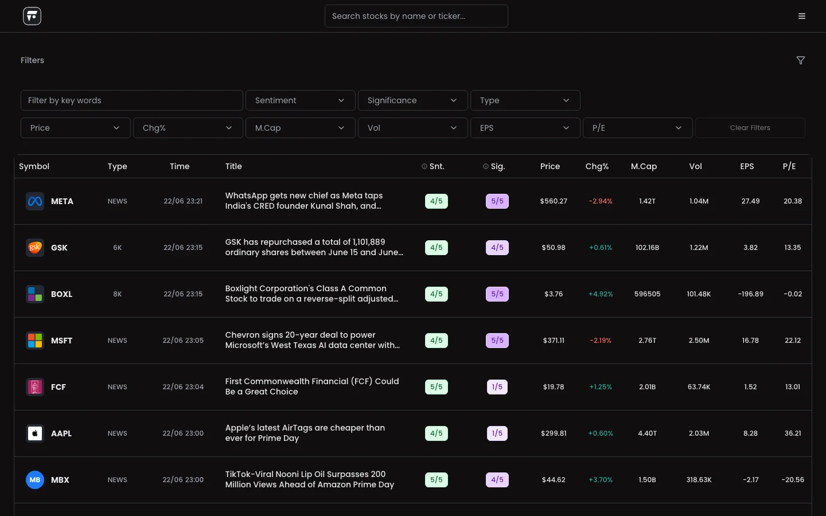826x516 pixels.
Task: Click the FCF ticker symbol
Action: [59, 387]
